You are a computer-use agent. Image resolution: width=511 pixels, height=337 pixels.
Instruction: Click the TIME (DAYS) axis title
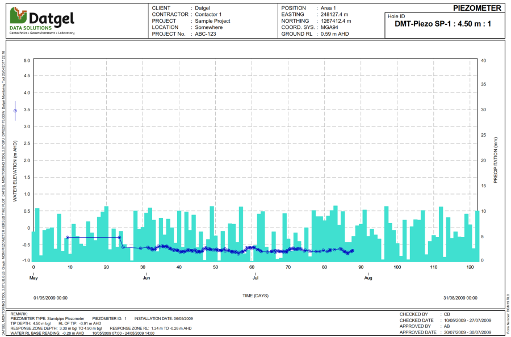[x=256, y=296]
